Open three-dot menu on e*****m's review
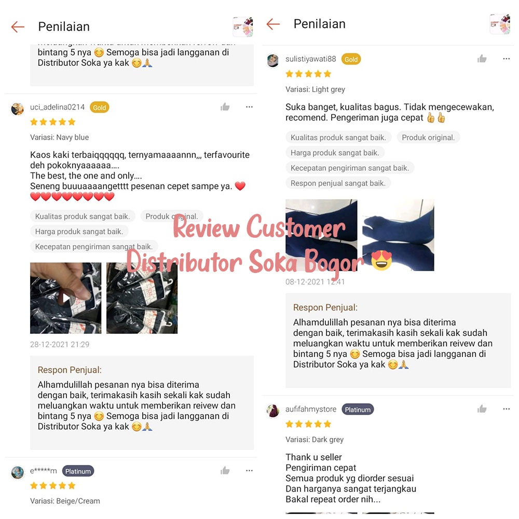Viewport: 519px width, 519px height. [x=249, y=470]
